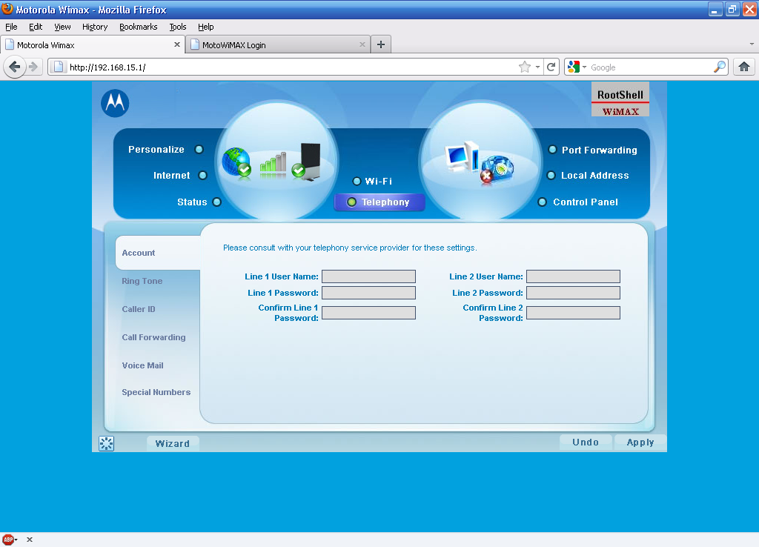
Task: Click the Line 2 User Name field
Action: click(x=573, y=276)
